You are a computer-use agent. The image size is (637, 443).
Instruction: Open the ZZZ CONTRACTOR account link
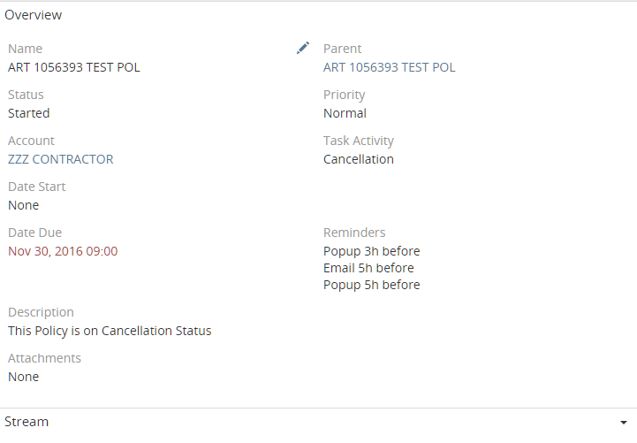[60, 159]
